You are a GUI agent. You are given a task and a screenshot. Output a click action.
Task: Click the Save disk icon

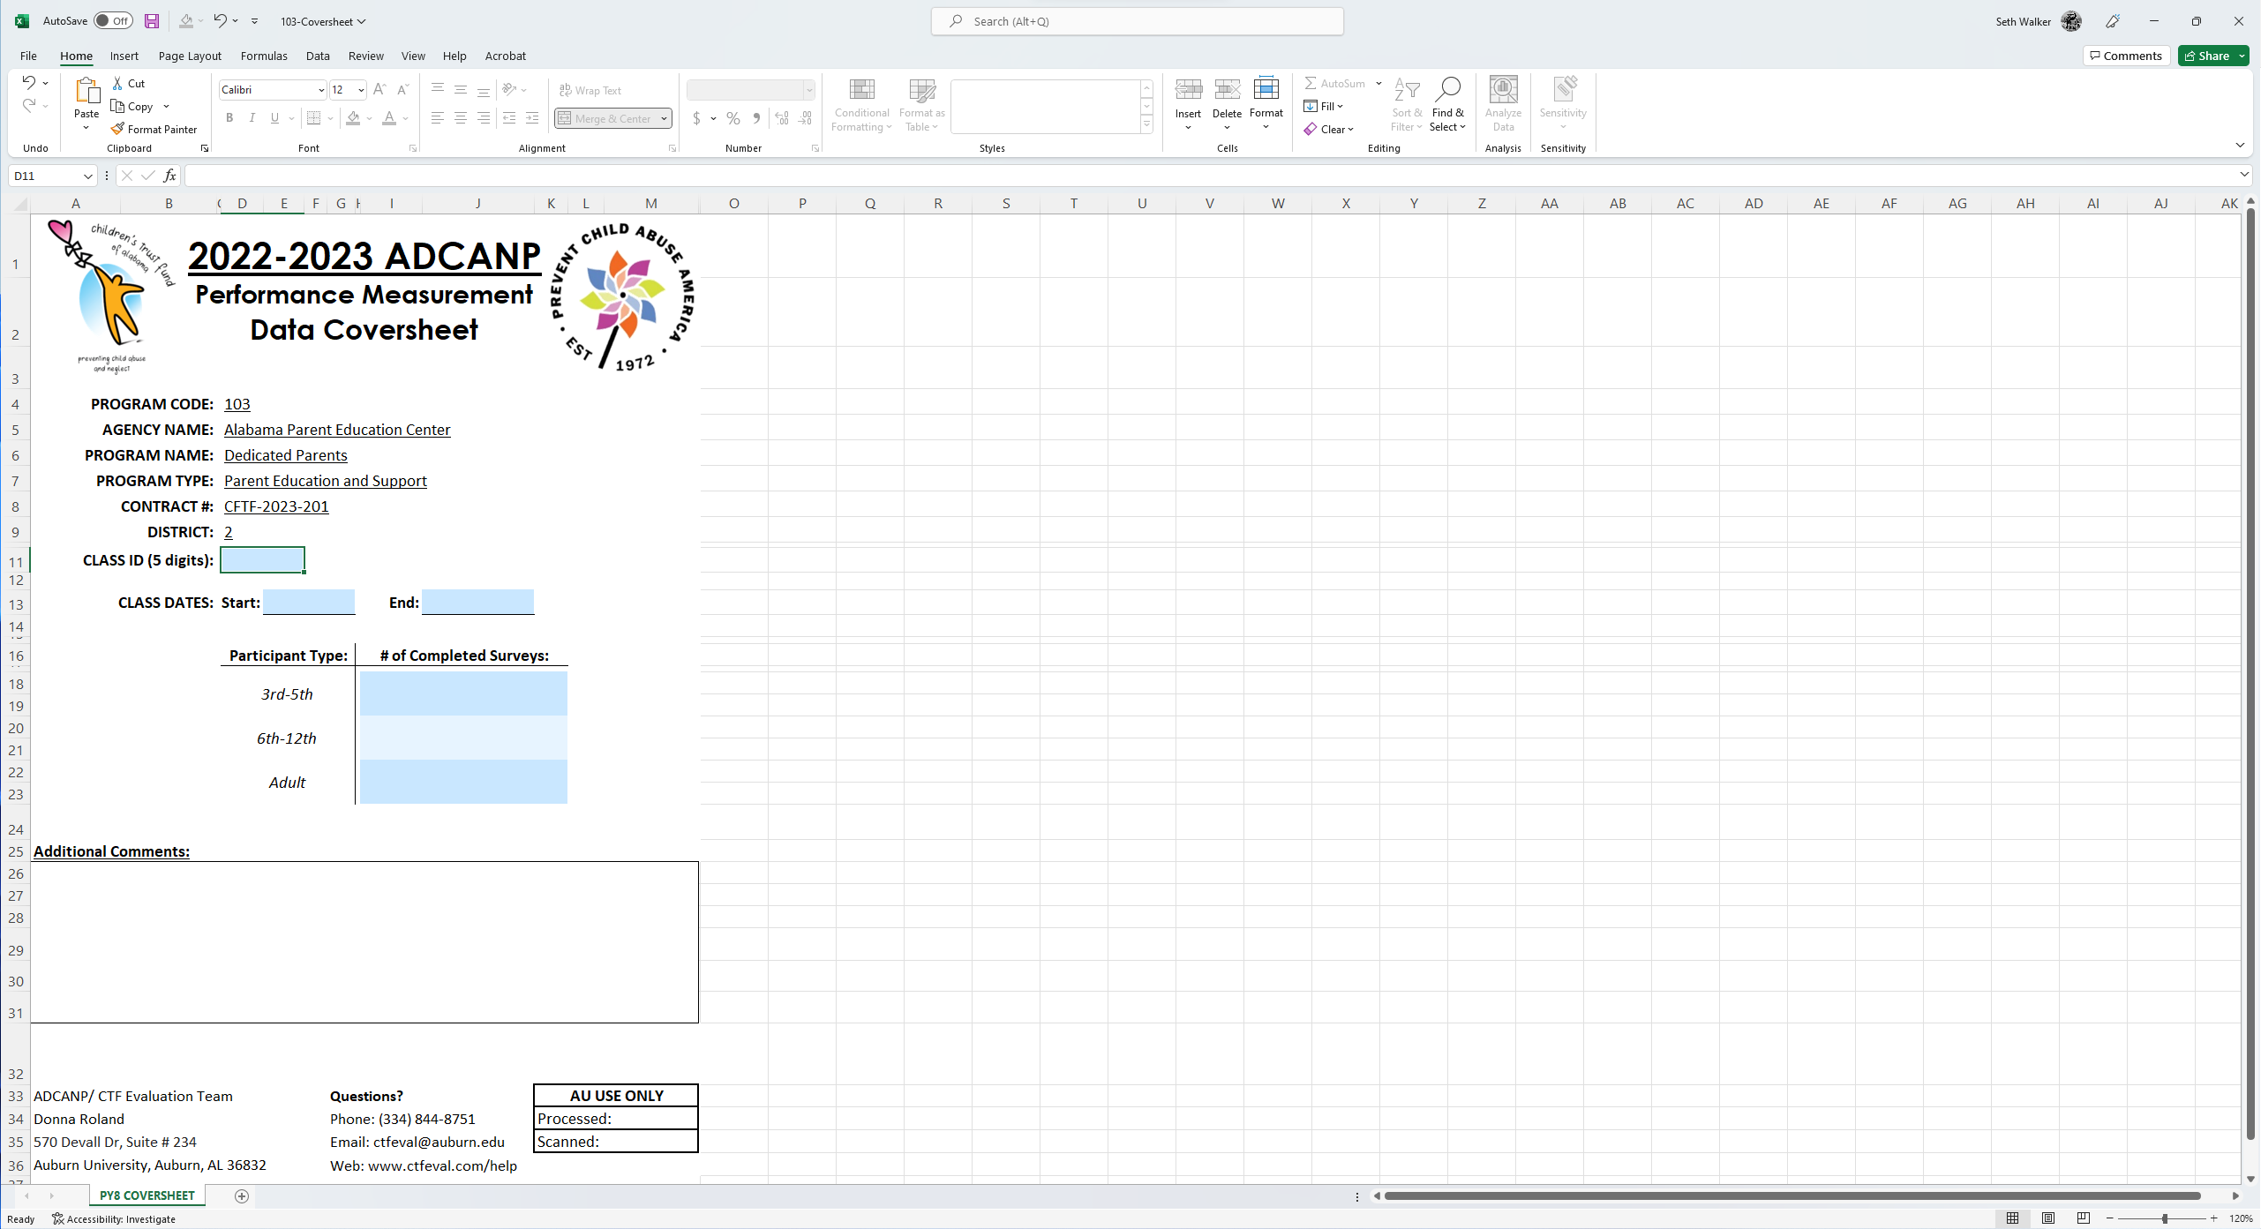152,21
